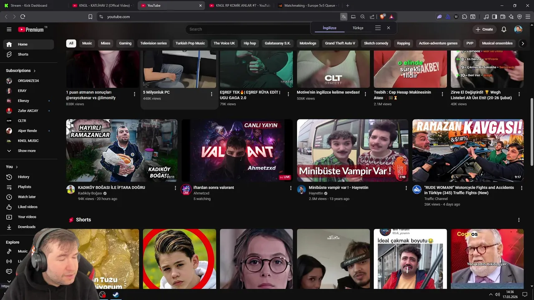The image size is (534, 300).
Task: Switch to KNGL - KATLİHAV 2 browser tab
Action: [x=102, y=5]
